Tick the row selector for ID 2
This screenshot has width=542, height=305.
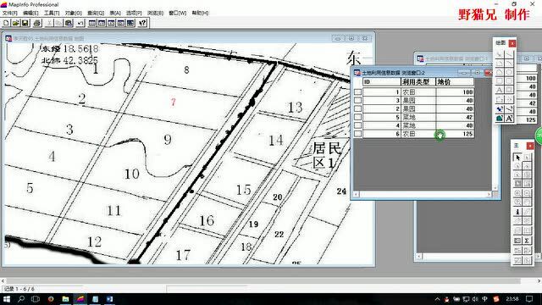click(357, 108)
